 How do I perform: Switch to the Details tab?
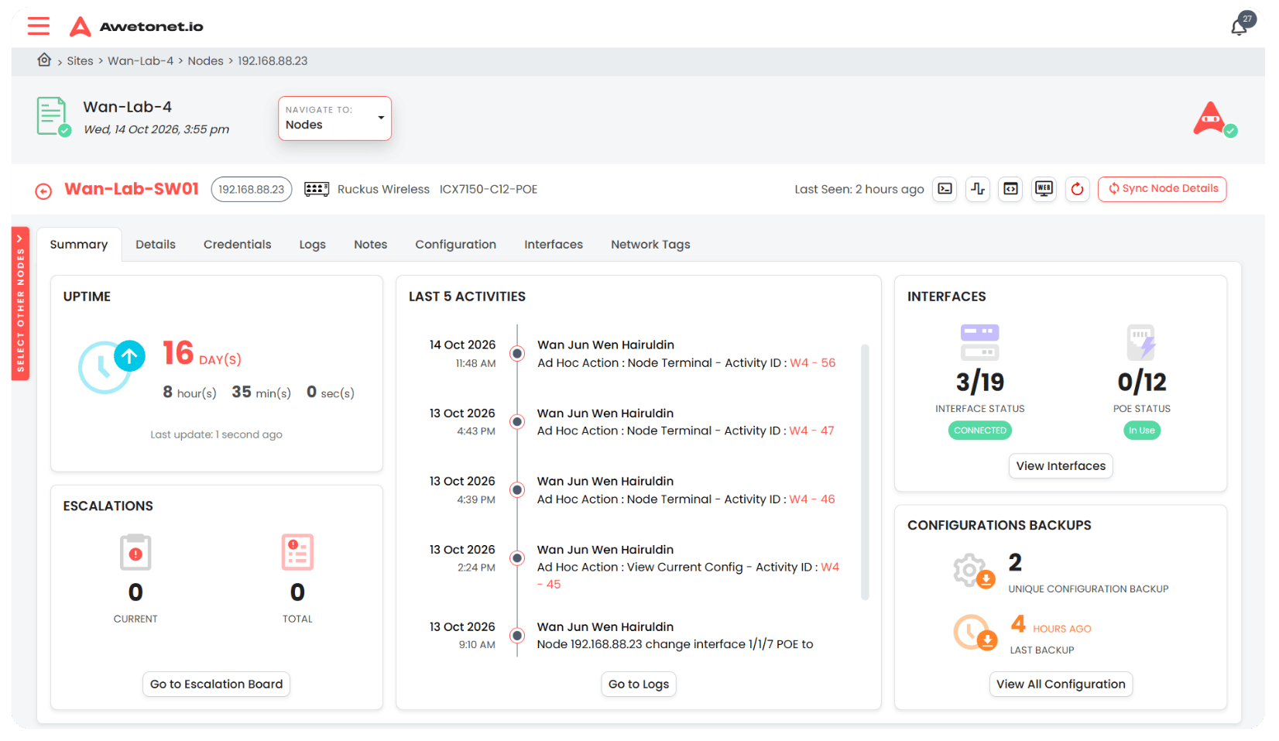point(156,245)
